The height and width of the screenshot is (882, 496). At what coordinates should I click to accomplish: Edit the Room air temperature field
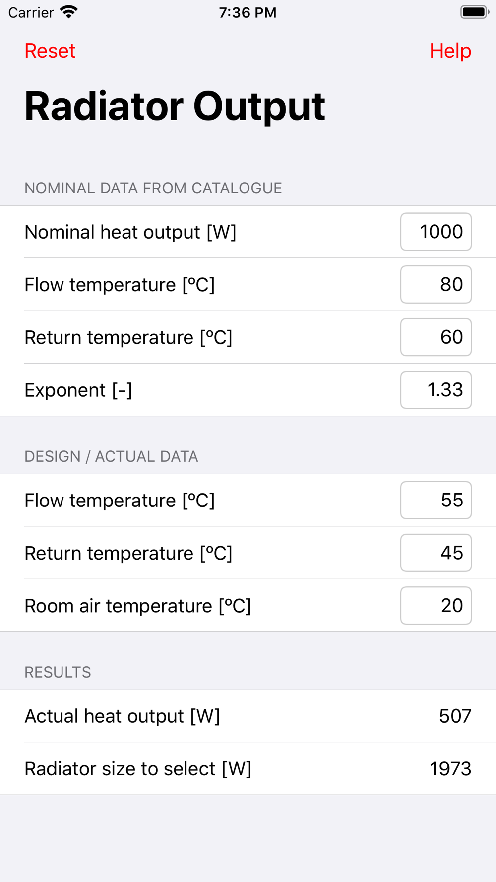[x=435, y=605]
